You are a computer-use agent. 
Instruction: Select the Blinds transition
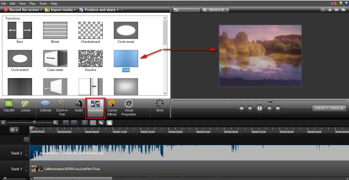[x=55, y=30]
